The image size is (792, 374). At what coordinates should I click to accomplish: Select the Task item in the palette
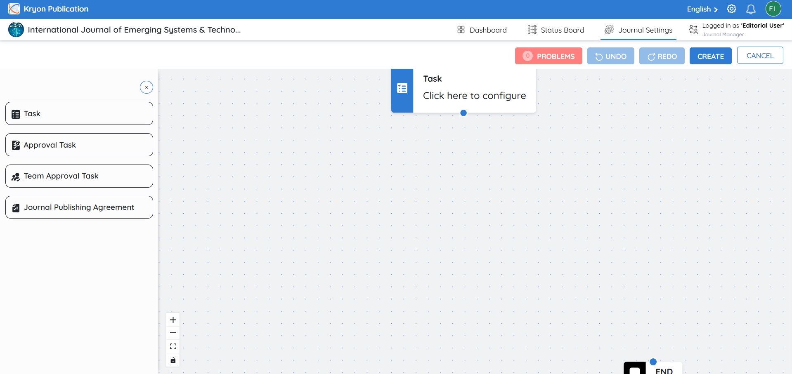tap(79, 113)
